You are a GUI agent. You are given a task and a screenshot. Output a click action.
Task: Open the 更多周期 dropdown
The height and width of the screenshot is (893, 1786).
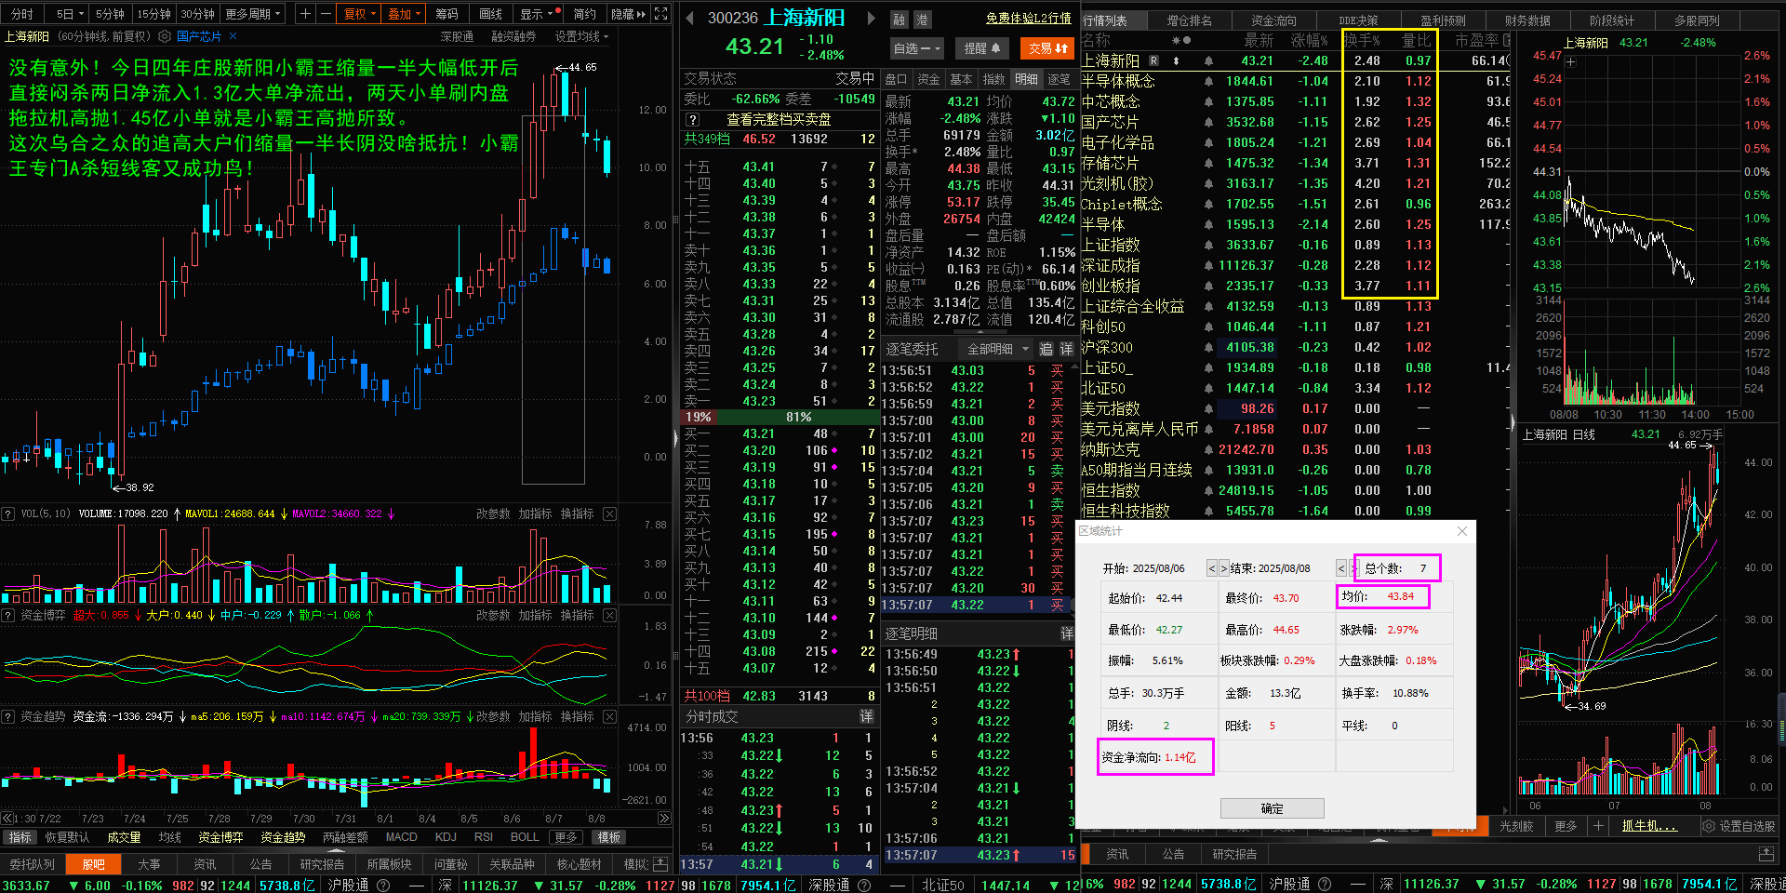[x=252, y=14]
